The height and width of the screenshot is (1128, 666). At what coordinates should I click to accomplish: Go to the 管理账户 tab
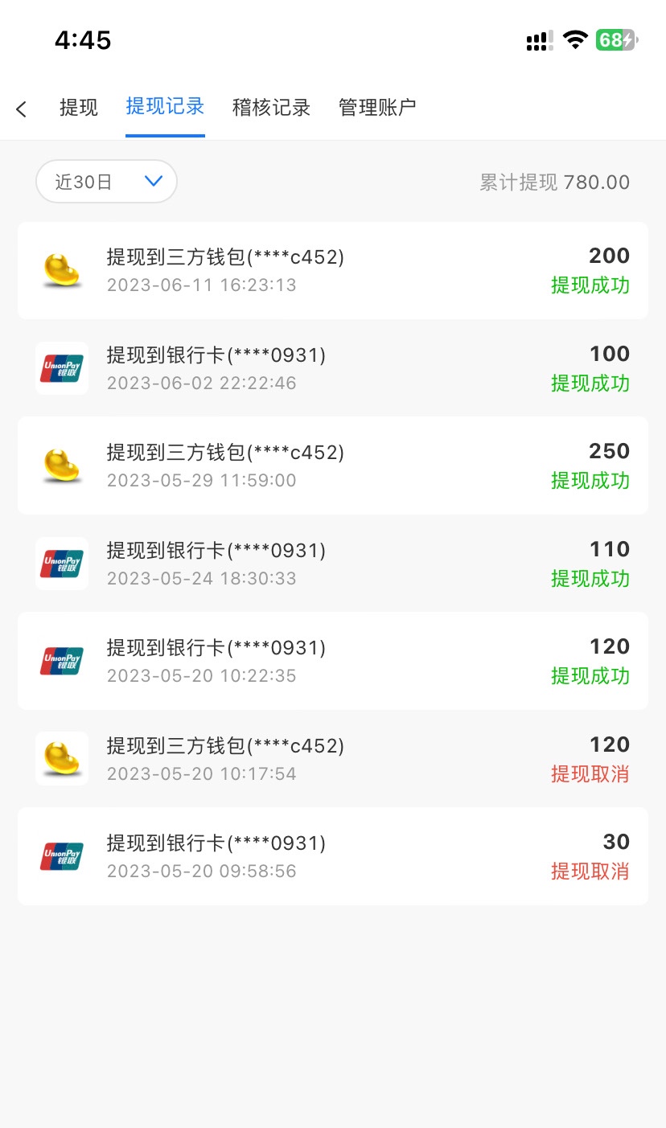tap(377, 108)
